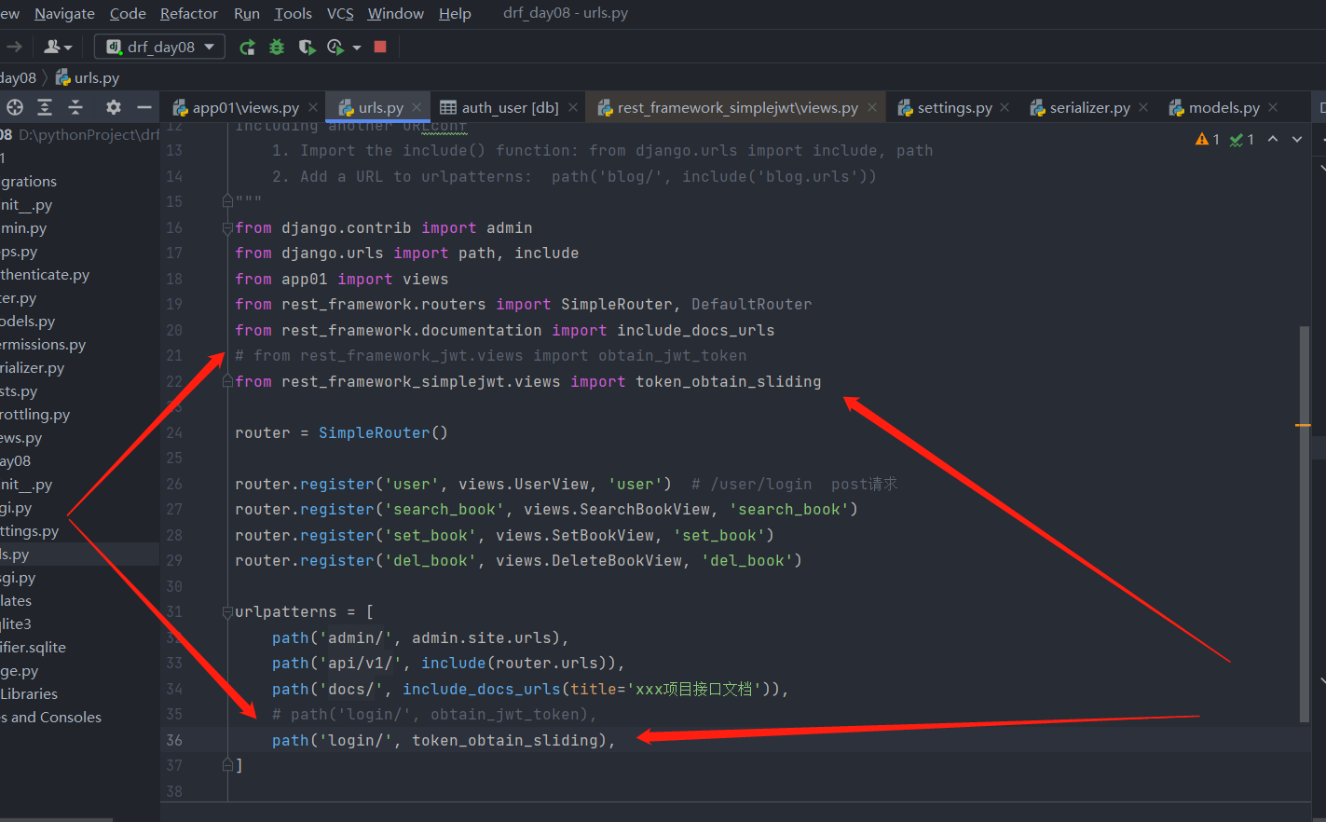
Task: Expand the profiler dropdown arrow
Action: tap(357, 48)
